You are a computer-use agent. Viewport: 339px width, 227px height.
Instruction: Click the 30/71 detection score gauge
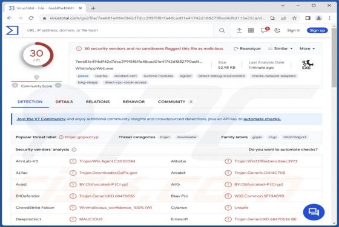click(37, 55)
